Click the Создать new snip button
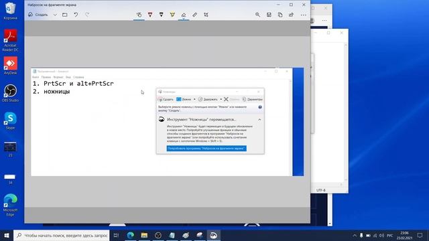 click(x=38, y=15)
